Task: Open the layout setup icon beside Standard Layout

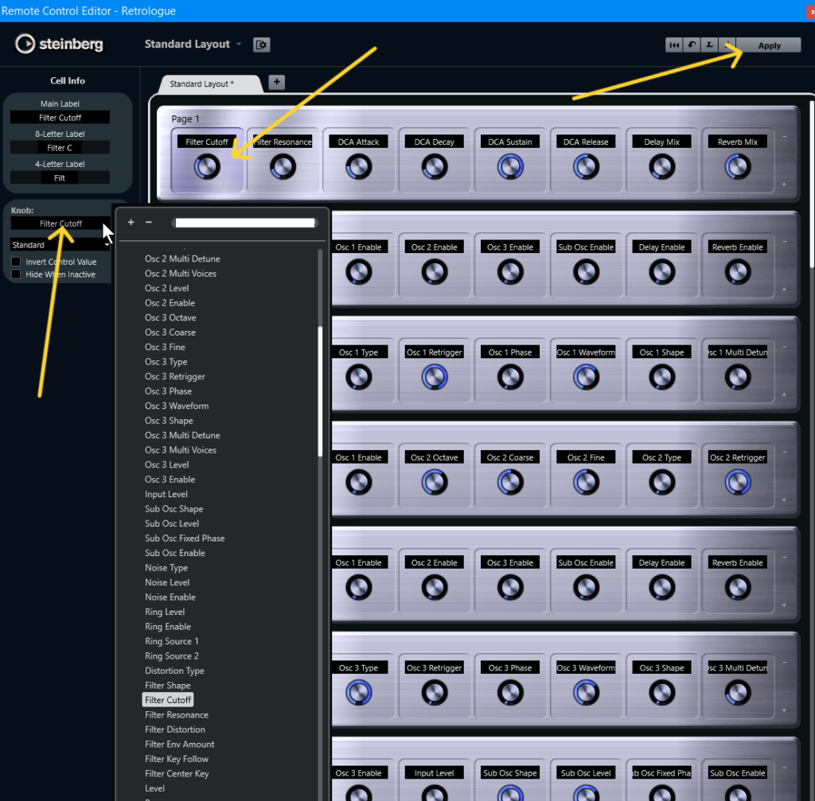Action: [x=261, y=45]
